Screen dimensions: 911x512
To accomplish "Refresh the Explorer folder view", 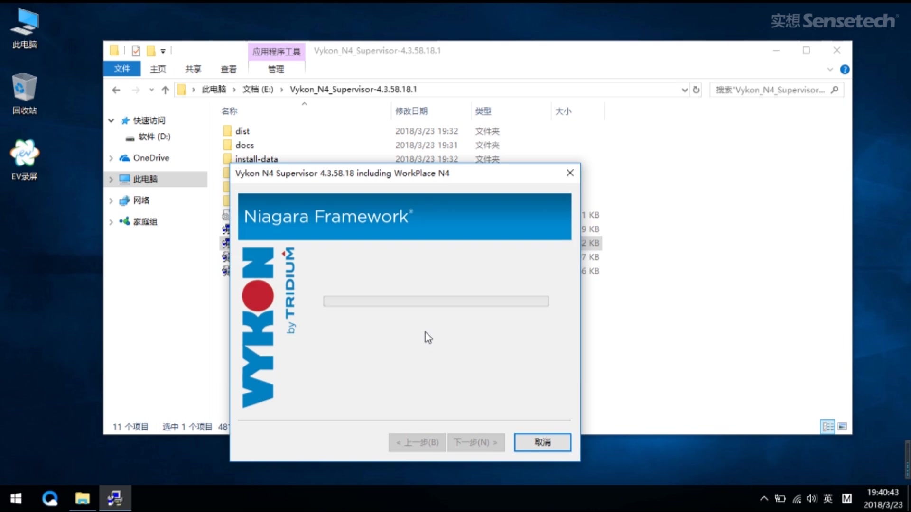I will point(696,90).
